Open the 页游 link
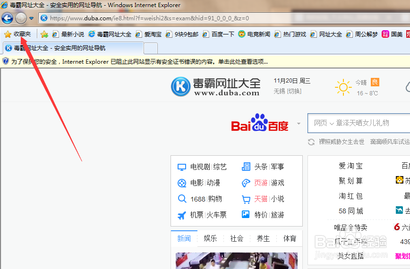 coord(261,183)
